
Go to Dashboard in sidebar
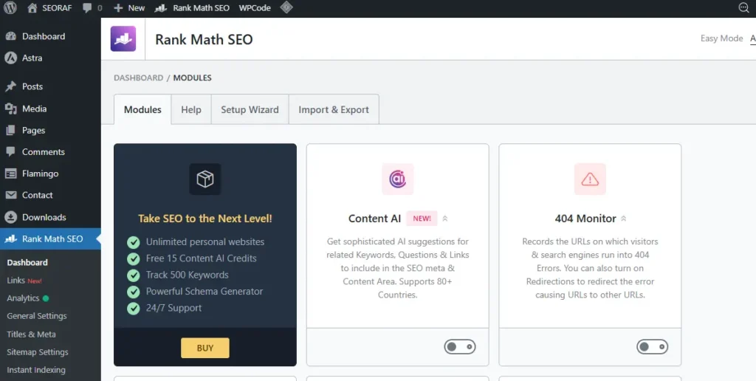44,36
